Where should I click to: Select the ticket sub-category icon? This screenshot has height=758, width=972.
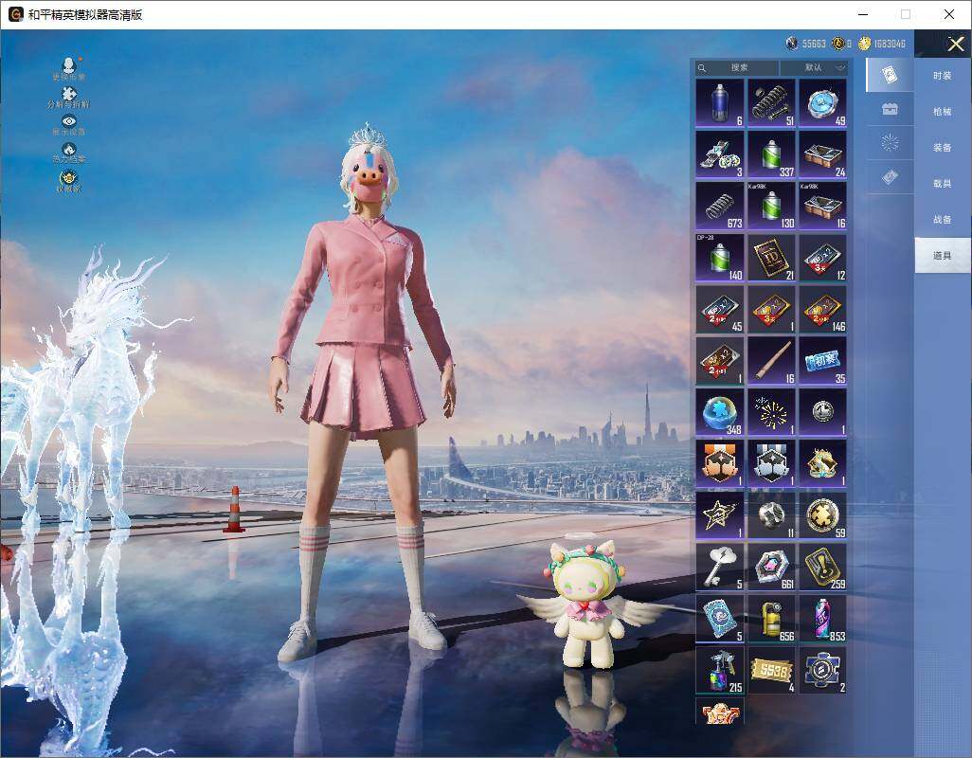[x=890, y=178]
